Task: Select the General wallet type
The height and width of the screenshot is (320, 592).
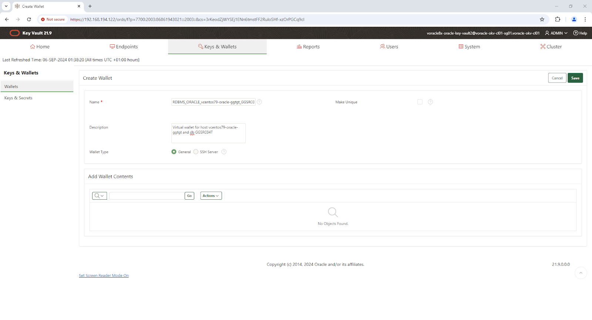Action: (174, 152)
